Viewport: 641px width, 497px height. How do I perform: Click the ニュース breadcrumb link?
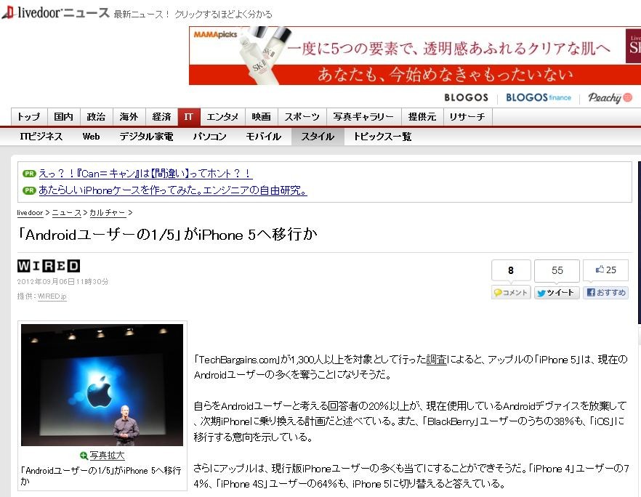click(67, 212)
